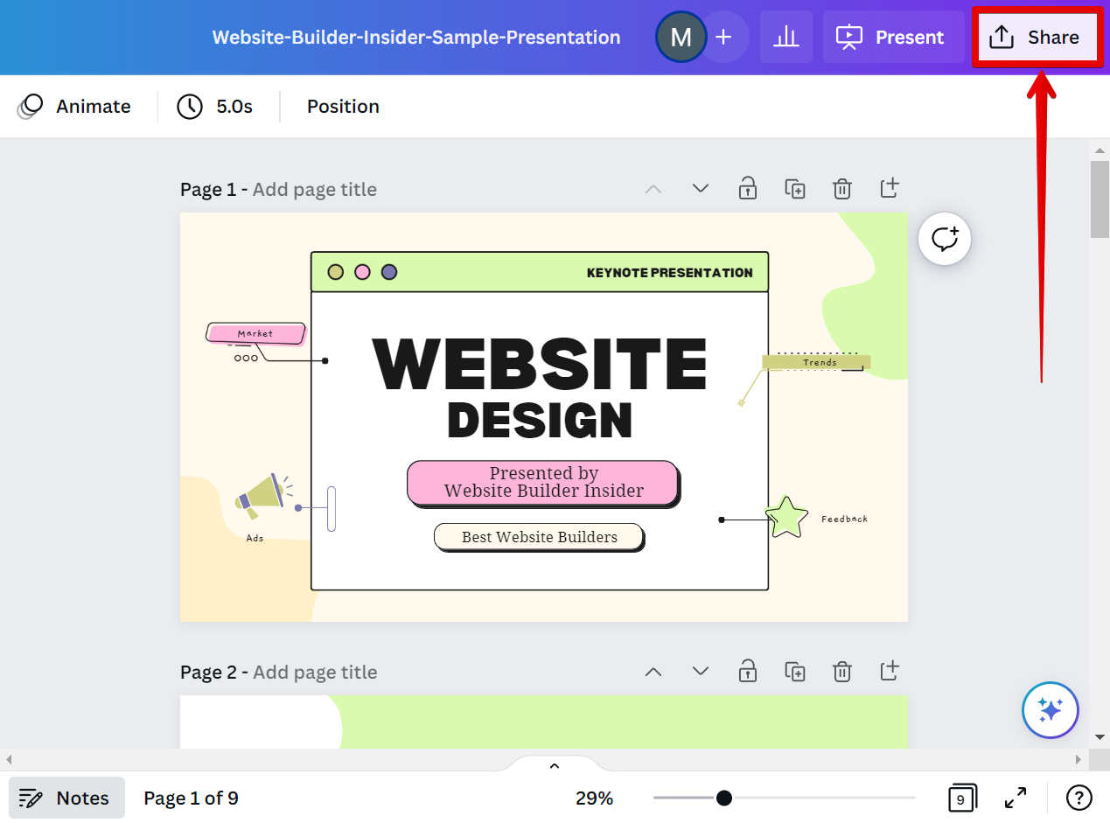Open the insights bar chart icon

(x=785, y=37)
